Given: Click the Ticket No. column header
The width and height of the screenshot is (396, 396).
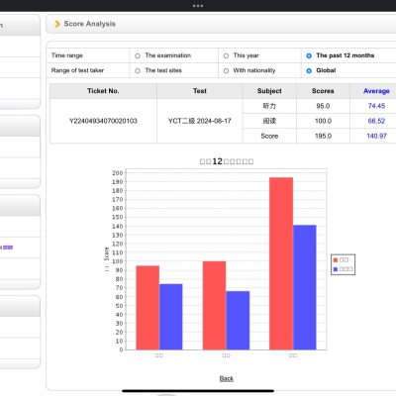Looking at the screenshot, I should [103, 91].
